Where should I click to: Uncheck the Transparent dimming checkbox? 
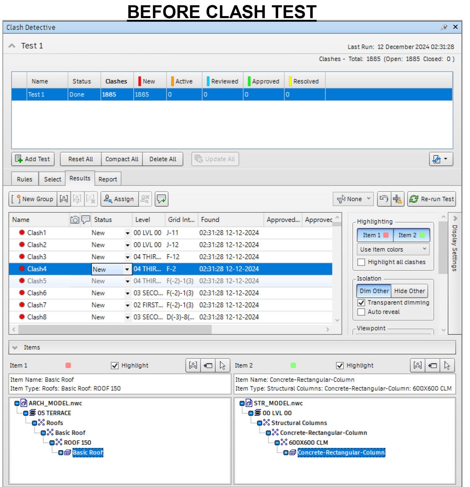point(361,303)
